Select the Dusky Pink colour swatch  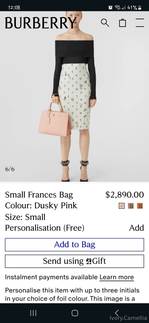(121, 206)
